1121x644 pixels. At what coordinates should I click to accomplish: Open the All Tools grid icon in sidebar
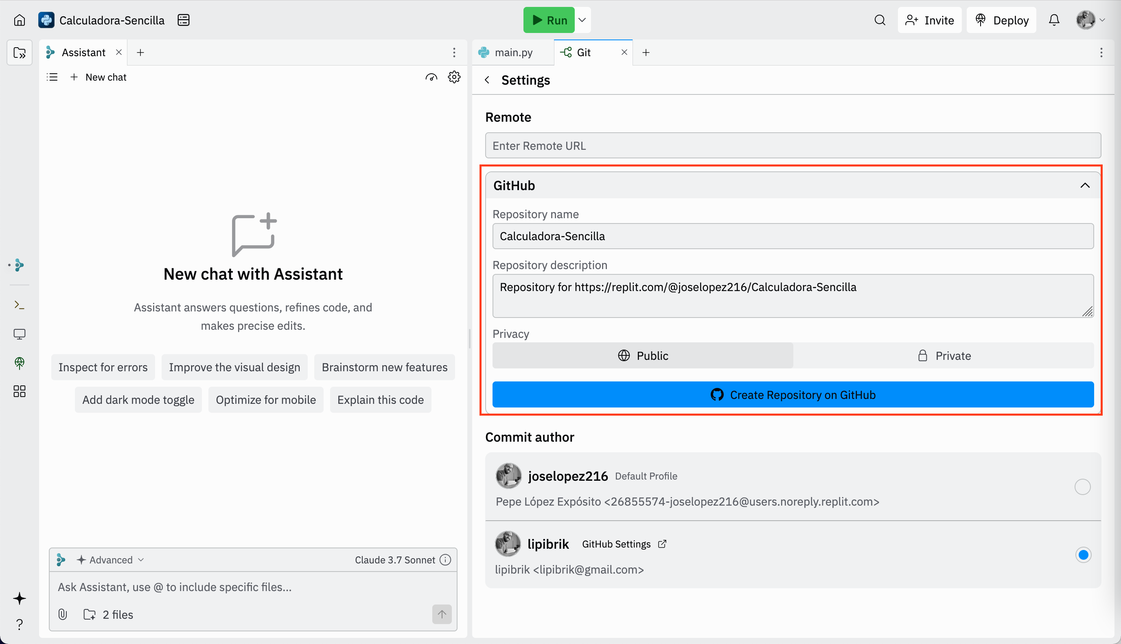click(19, 391)
